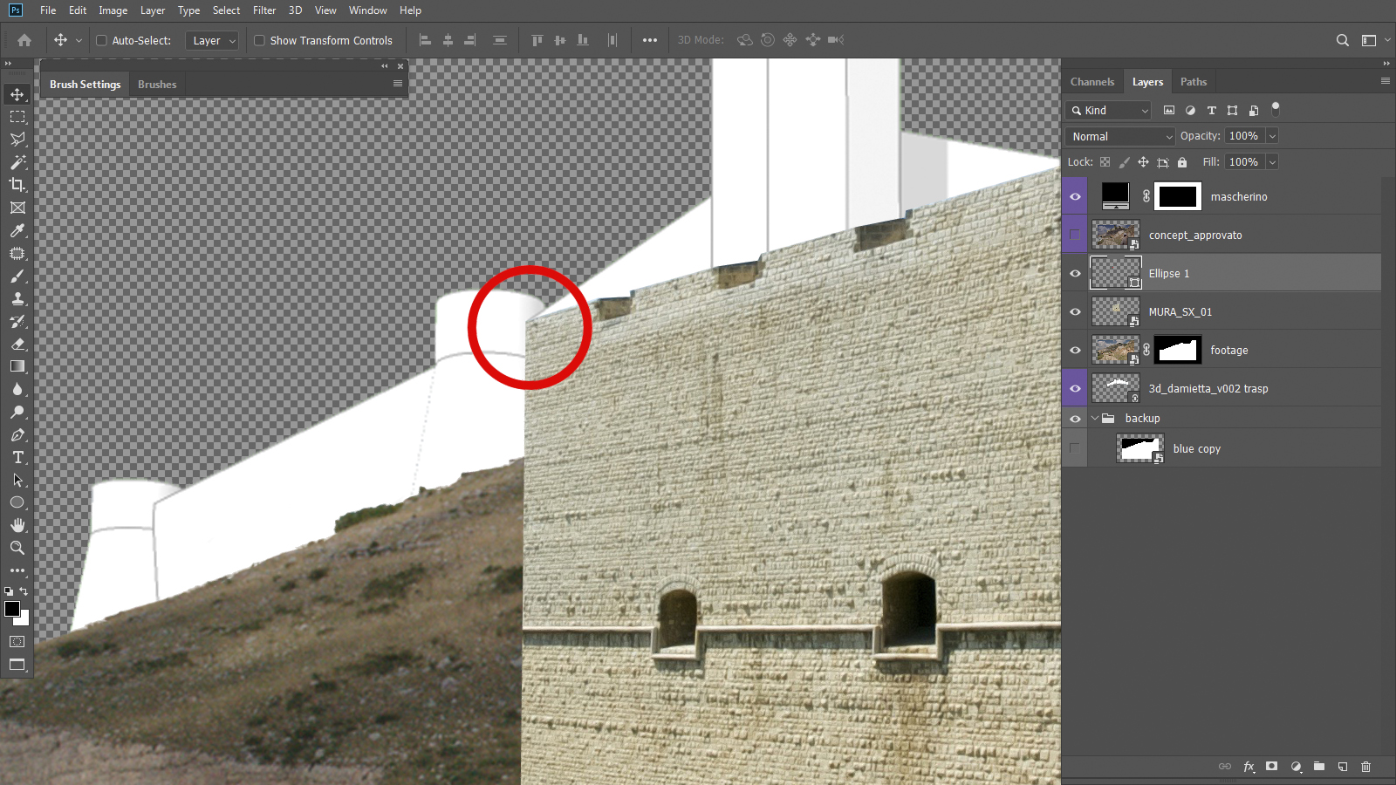Check Show Transform Controls

tap(259, 40)
